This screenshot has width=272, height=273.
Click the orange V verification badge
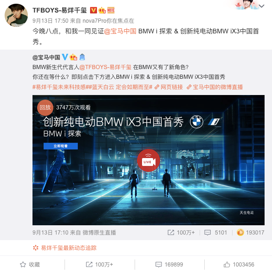(93, 10)
